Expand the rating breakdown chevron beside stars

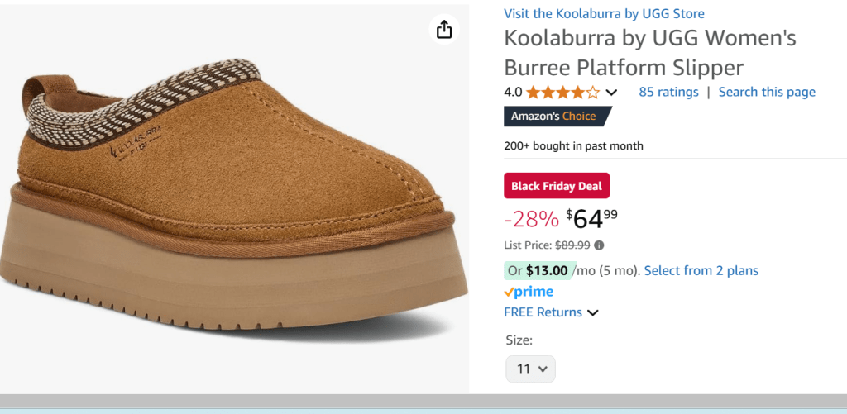tap(612, 93)
